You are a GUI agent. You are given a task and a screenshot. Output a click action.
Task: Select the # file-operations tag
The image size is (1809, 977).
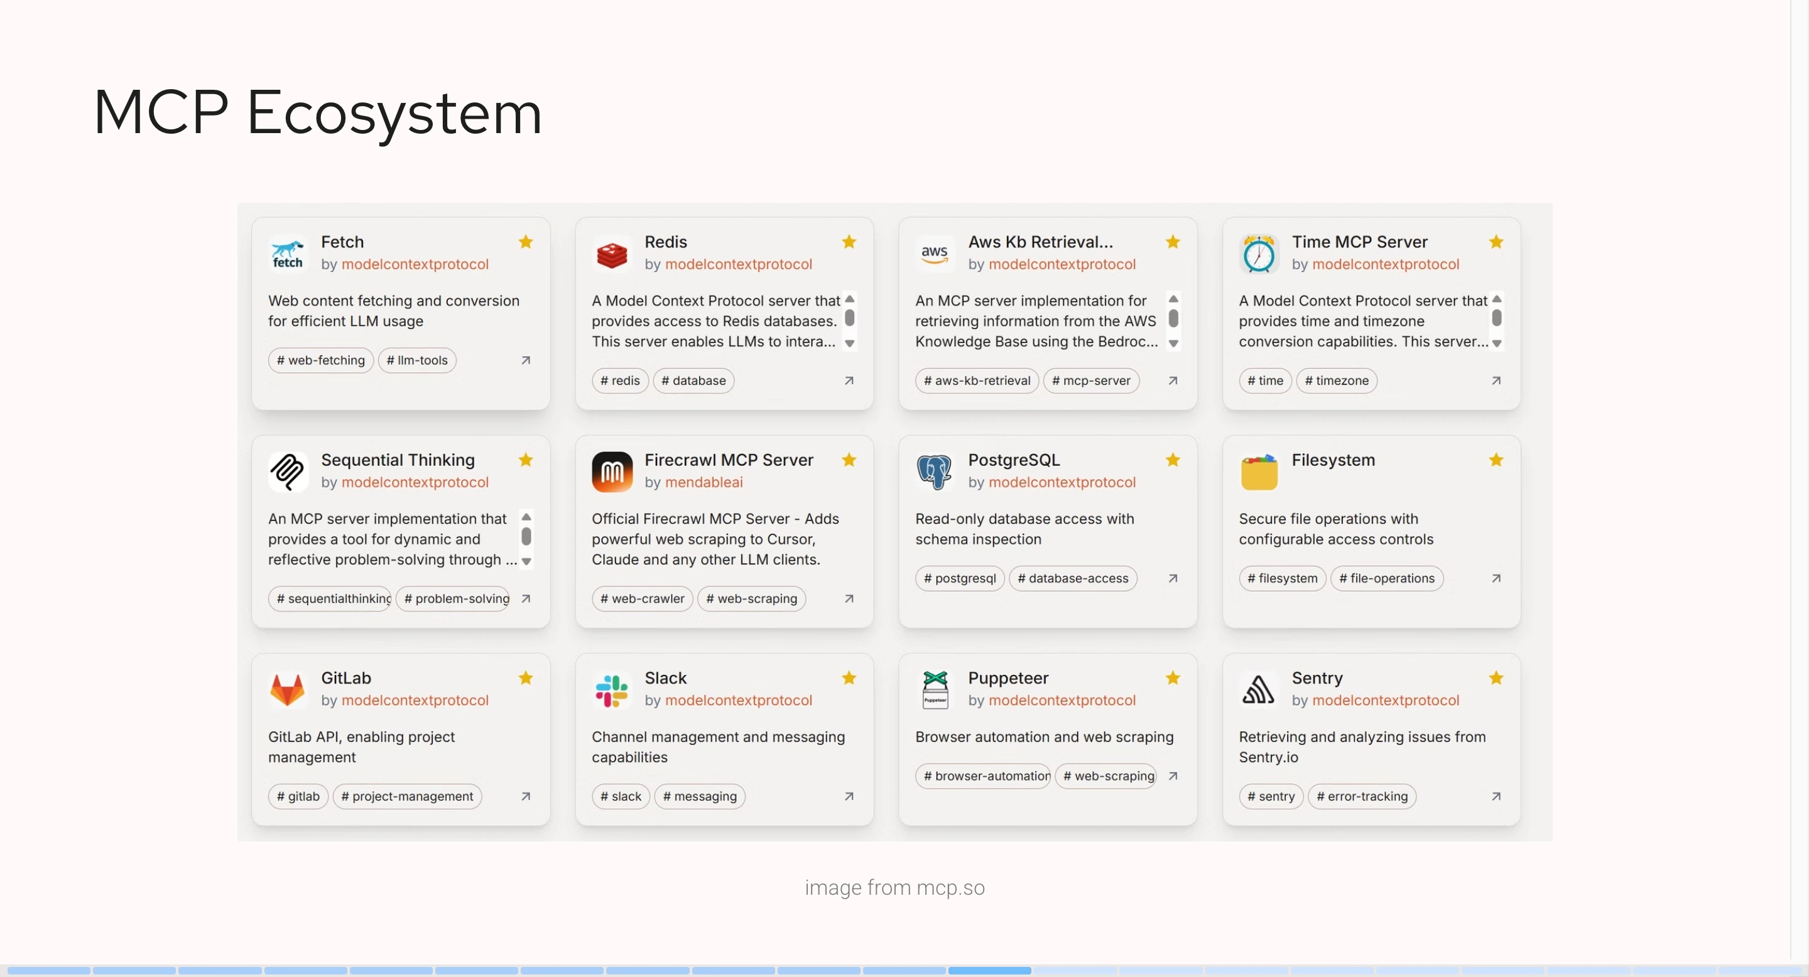[x=1387, y=578]
